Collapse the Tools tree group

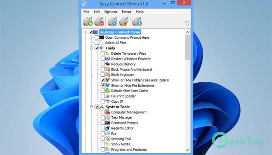tap(91, 48)
